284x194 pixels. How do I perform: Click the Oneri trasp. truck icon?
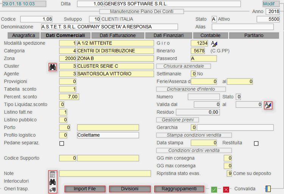tap(53, 189)
